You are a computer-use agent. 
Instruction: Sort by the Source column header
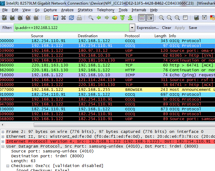click(54, 36)
